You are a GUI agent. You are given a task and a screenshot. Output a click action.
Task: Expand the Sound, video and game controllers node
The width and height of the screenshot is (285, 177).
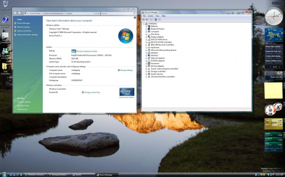pyautogui.click(x=146, y=69)
